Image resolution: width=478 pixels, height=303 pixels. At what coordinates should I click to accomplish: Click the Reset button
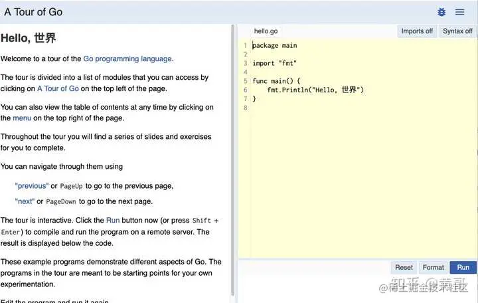[x=404, y=267]
